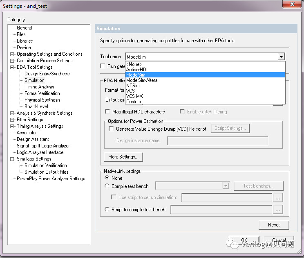Select Physical Synthesis tree item
The height and width of the screenshot is (258, 304).
tap(42, 100)
